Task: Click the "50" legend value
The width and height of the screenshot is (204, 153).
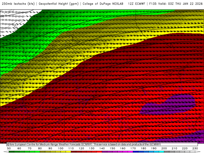Action: (x=9, y=148)
